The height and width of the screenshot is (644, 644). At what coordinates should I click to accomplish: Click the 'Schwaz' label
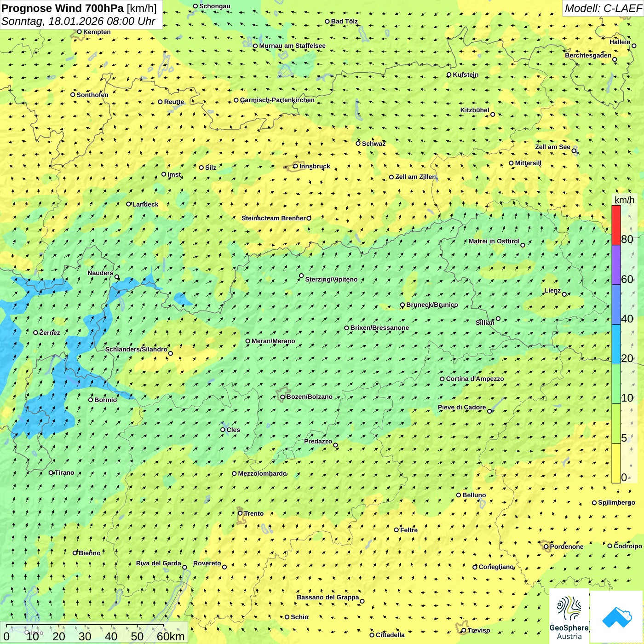click(374, 144)
